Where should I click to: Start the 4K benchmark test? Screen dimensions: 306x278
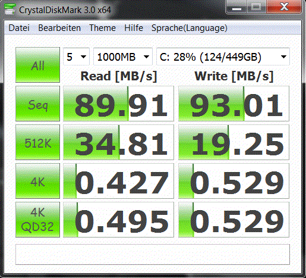point(37,181)
